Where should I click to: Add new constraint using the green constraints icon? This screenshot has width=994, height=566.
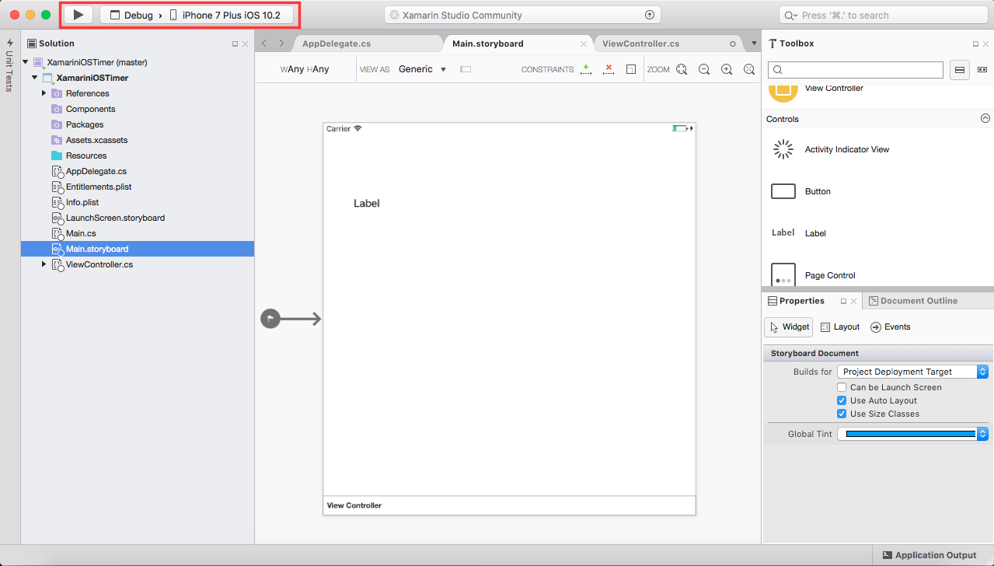585,69
